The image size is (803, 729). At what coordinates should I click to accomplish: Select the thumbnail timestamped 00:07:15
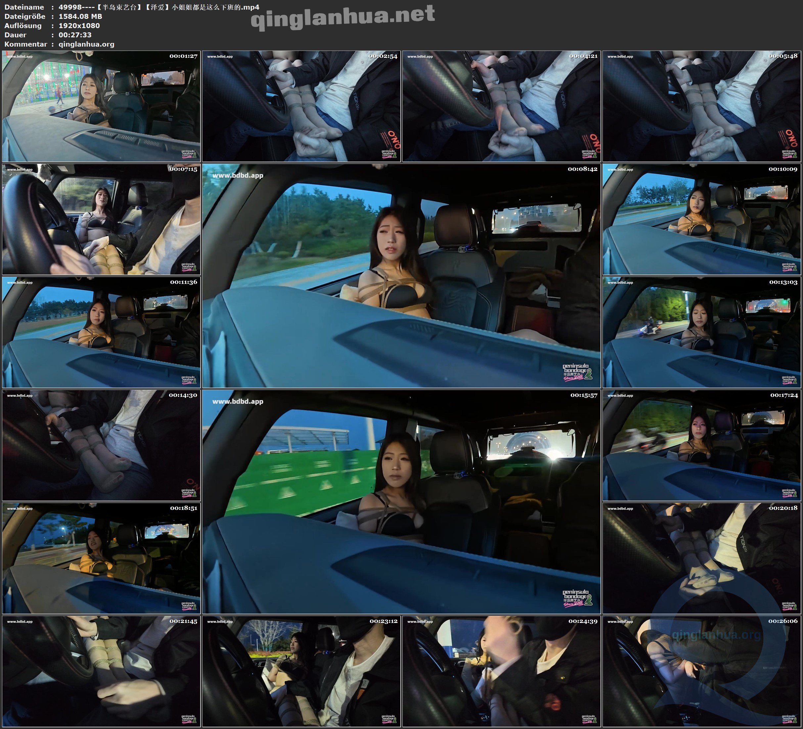tap(101, 219)
